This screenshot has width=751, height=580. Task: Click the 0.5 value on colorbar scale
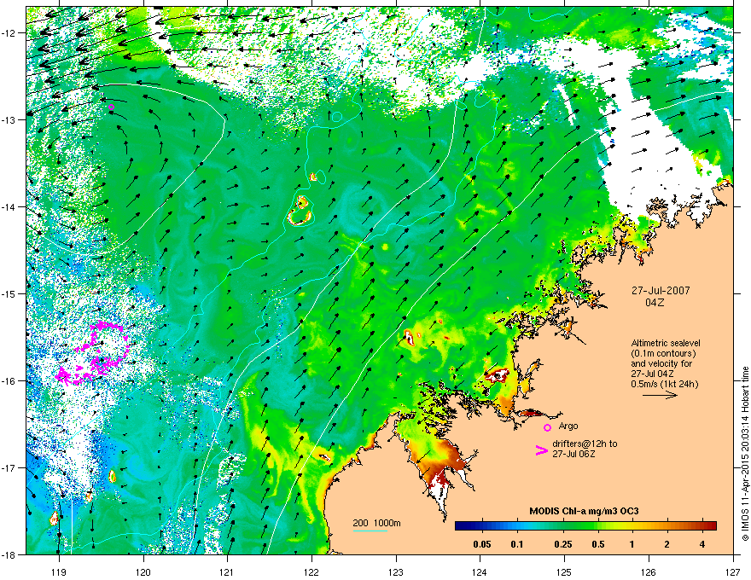point(597,544)
